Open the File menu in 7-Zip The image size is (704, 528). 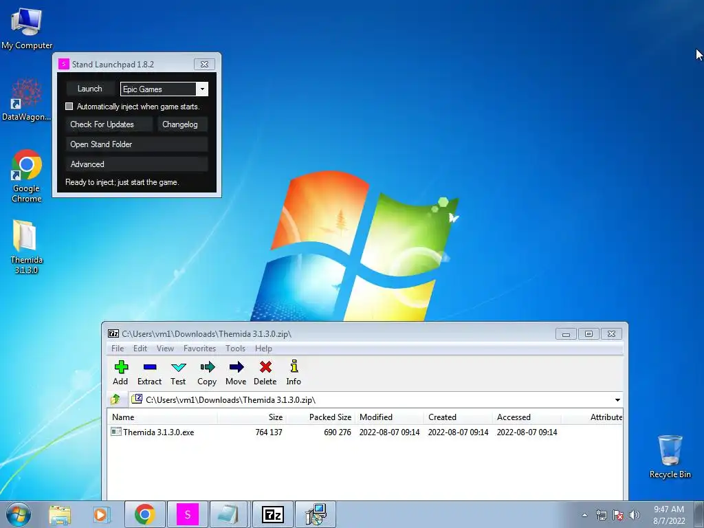[x=118, y=349]
